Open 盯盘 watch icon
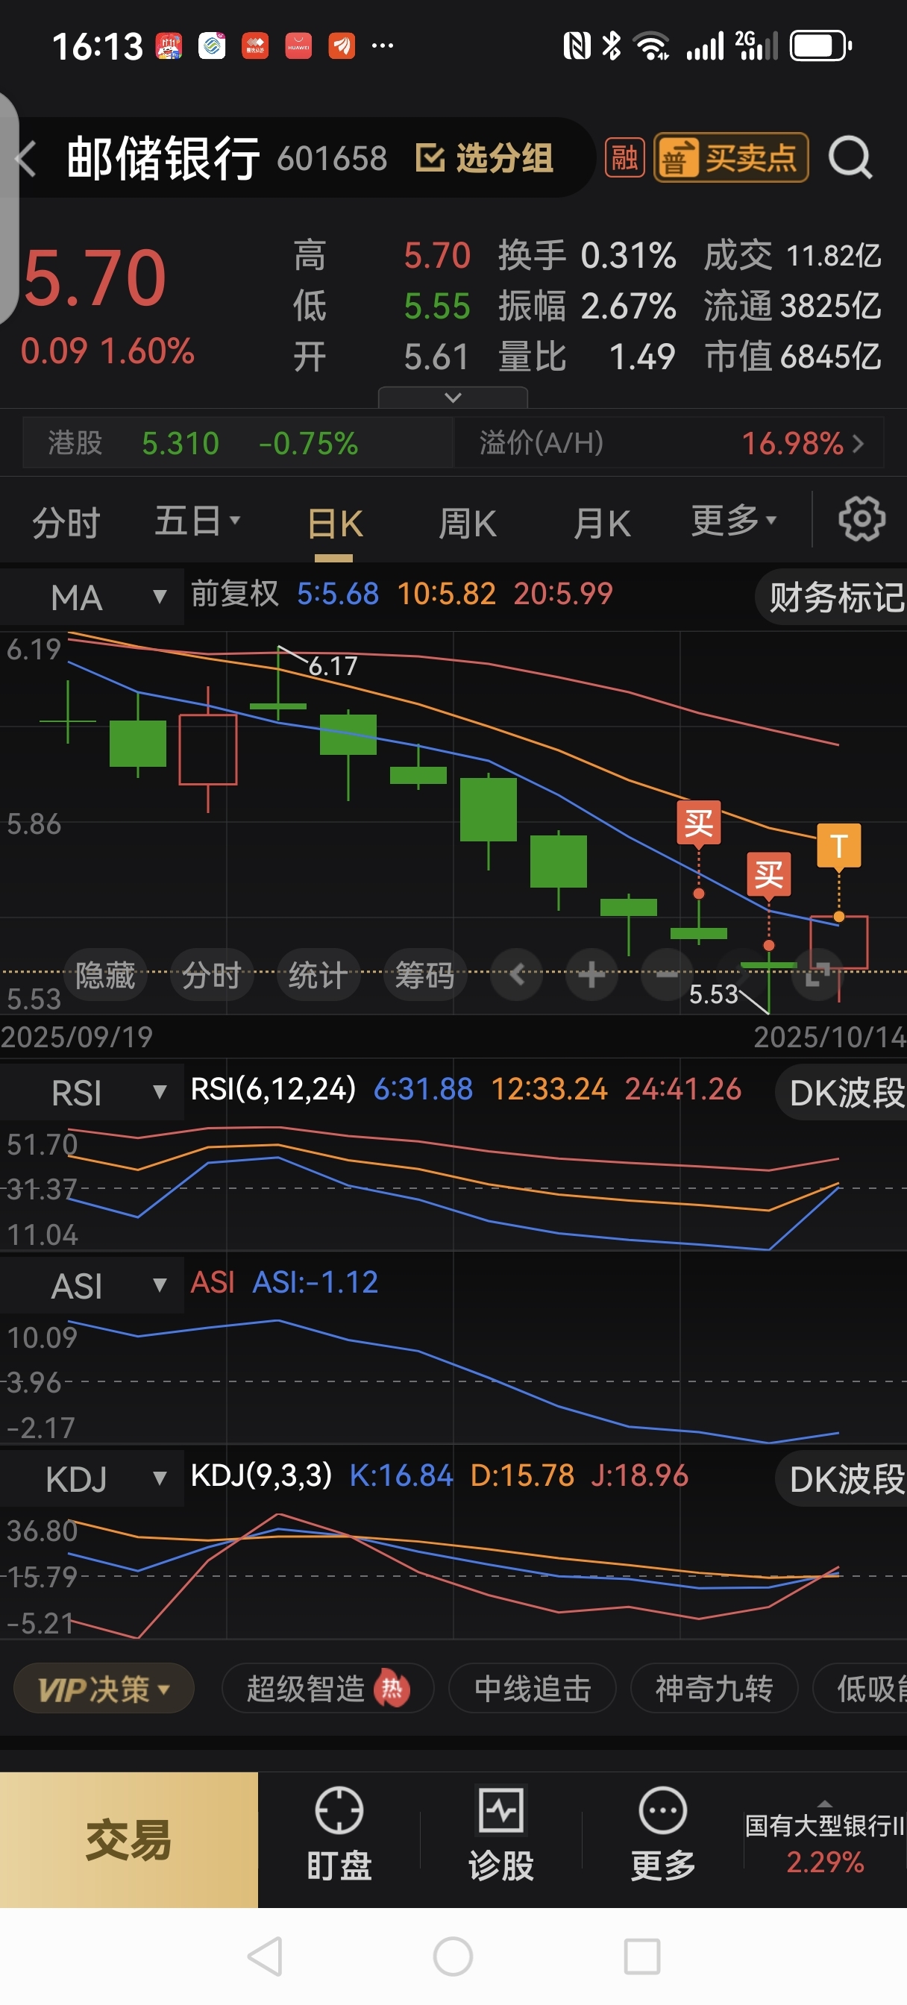The image size is (907, 2005). pos(339,1833)
